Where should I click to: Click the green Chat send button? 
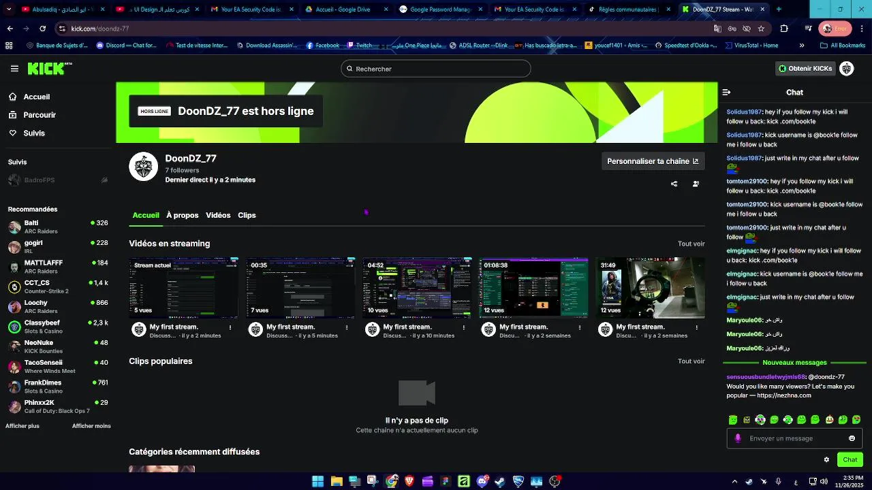click(850, 459)
